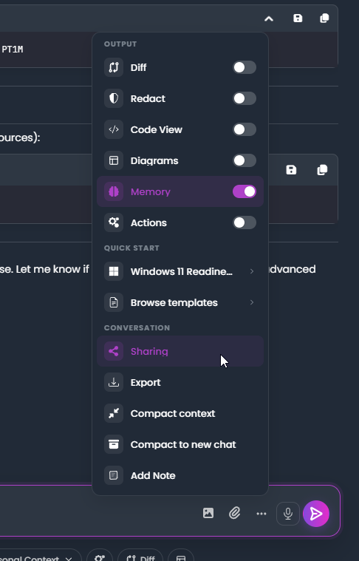The height and width of the screenshot is (561, 359).
Task: Close the more options ellipsis menu
Action: point(261,514)
